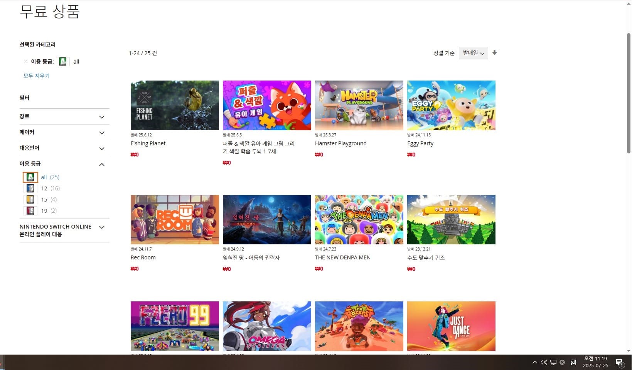
Task: Click THE NEW DENPA MEN title link
Action: pos(343,257)
